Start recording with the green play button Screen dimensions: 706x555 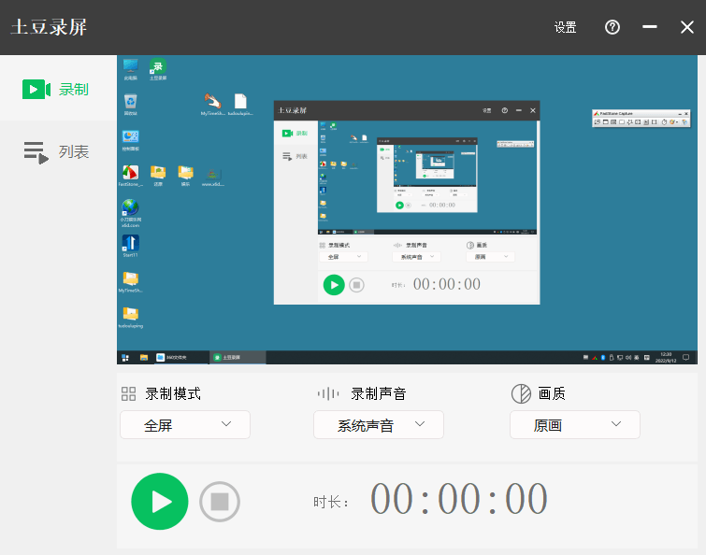160,502
